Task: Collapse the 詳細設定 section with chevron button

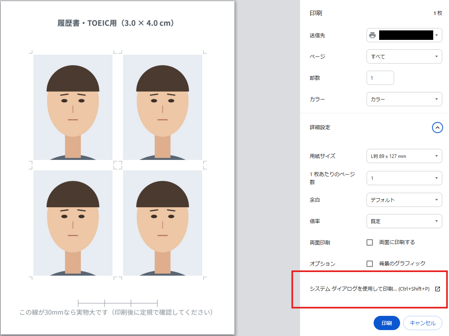Action: pos(437,128)
